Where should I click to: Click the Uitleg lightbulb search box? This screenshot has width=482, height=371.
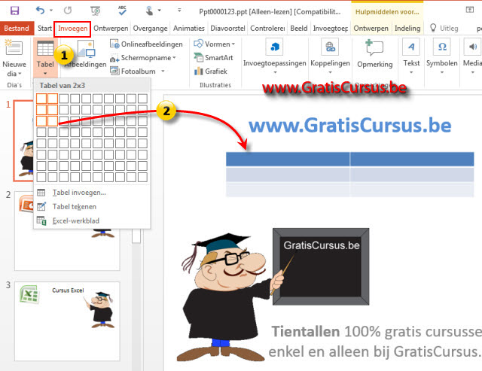pos(444,29)
